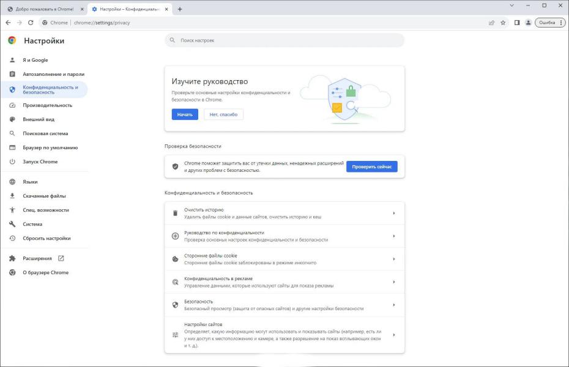Click the share page icon in address bar

[492, 23]
